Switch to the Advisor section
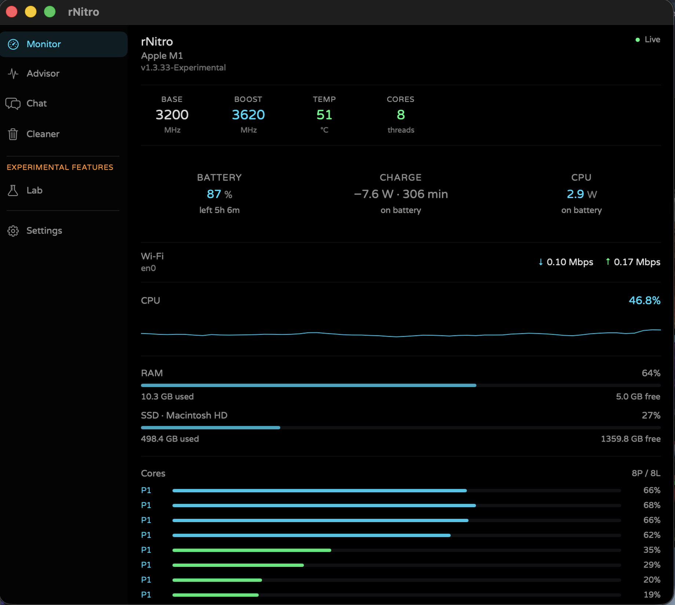 pos(43,74)
